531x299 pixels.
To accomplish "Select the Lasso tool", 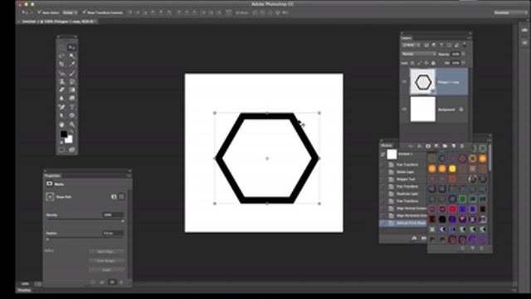I will point(62,56).
